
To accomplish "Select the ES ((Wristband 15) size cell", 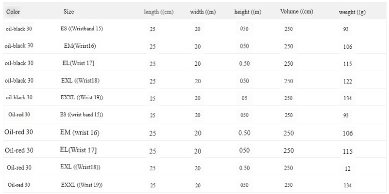I will point(82,29).
